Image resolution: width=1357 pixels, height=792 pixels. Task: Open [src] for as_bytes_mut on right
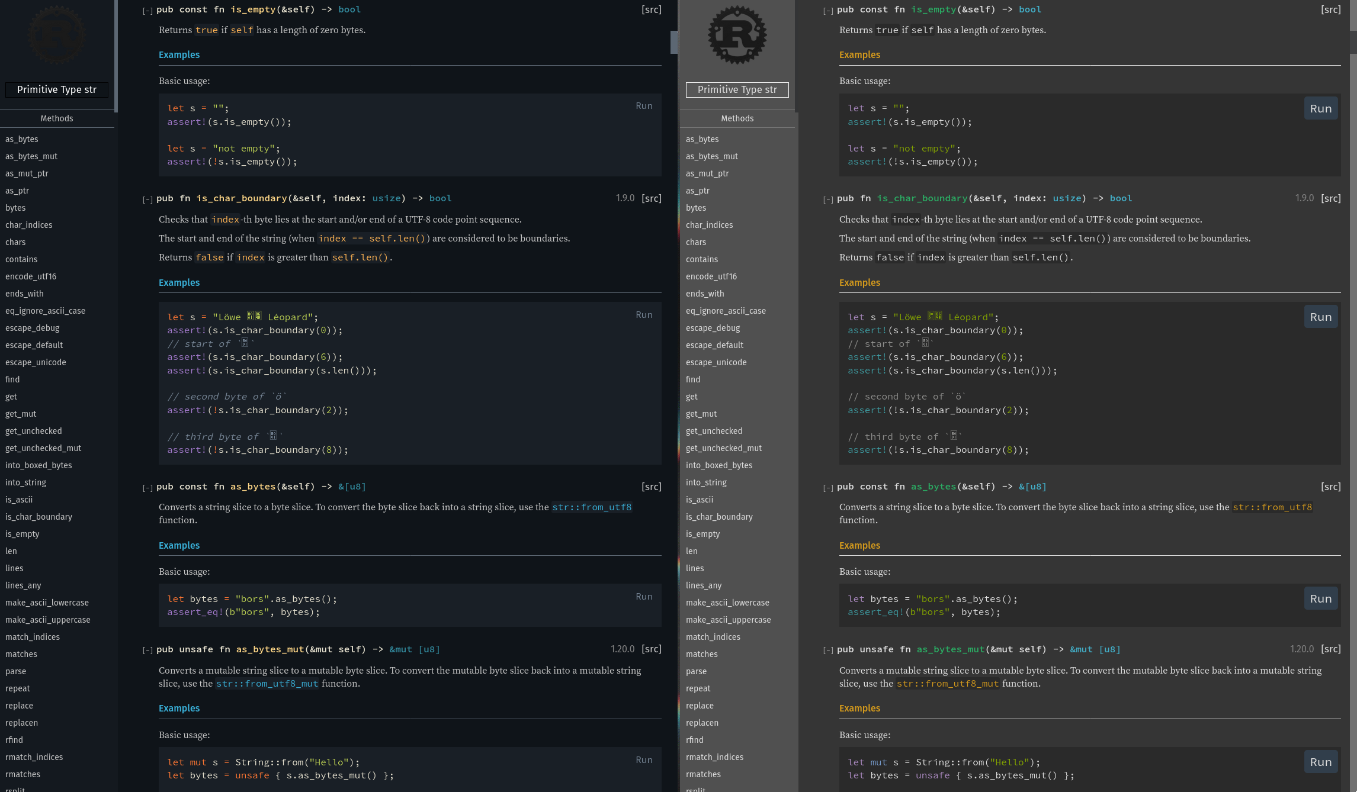1330,649
